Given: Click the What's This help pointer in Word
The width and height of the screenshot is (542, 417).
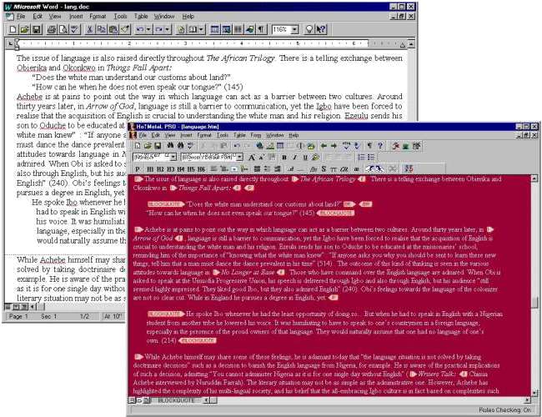Looking at the screenshot, I should [321, 29].
